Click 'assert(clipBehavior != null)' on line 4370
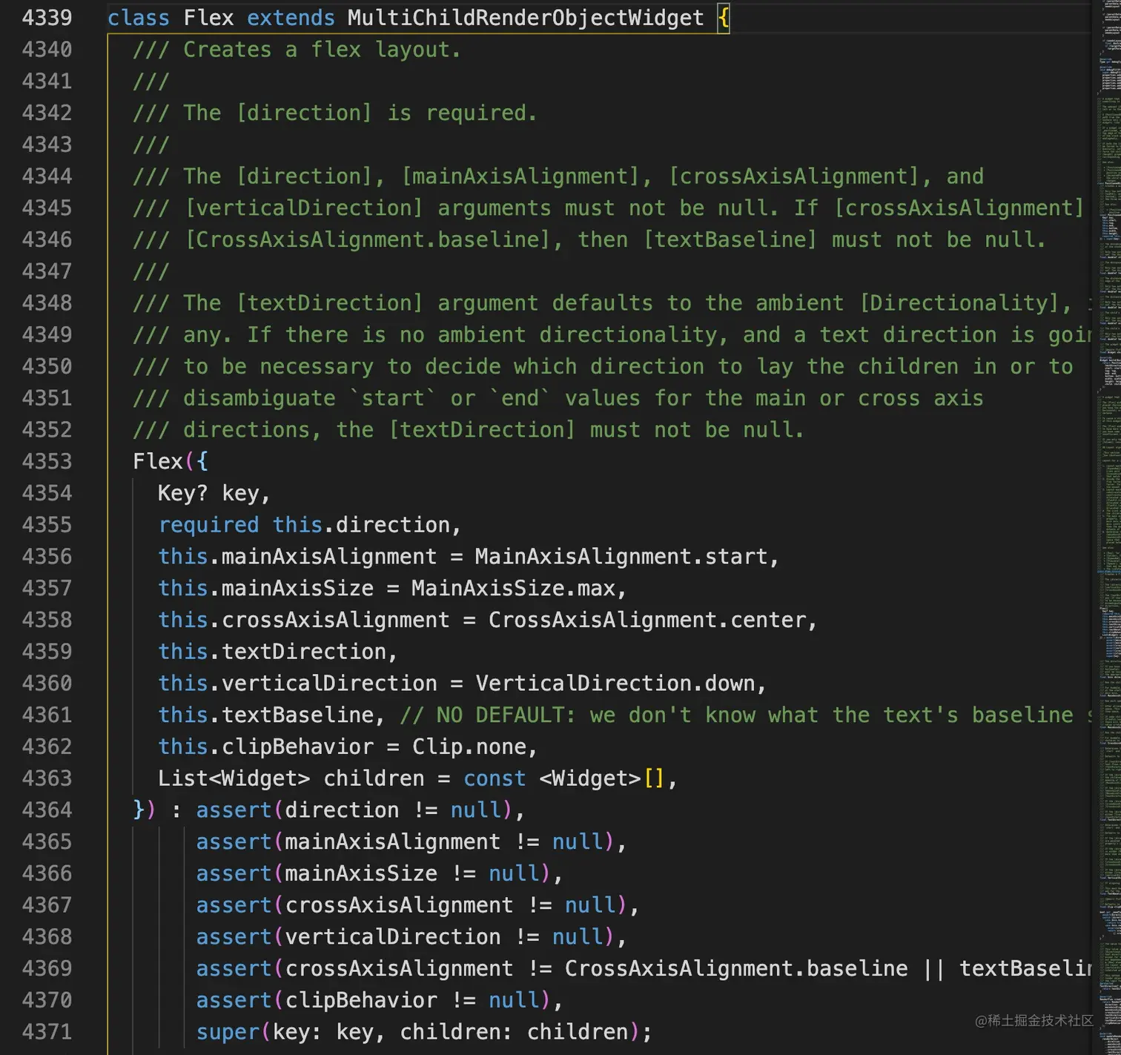 click(373, 1000)
